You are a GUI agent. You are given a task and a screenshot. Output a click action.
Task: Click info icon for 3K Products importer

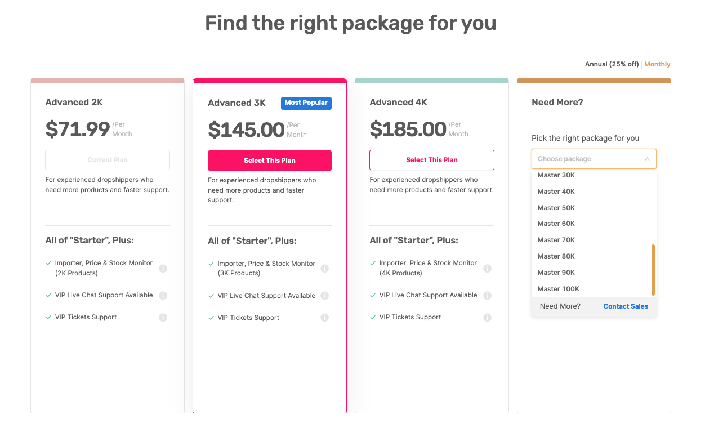coord(325,269)
